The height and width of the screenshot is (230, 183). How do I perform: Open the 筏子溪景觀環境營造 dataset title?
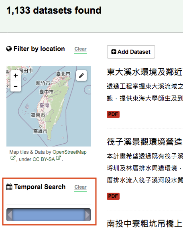coord(145,142)
